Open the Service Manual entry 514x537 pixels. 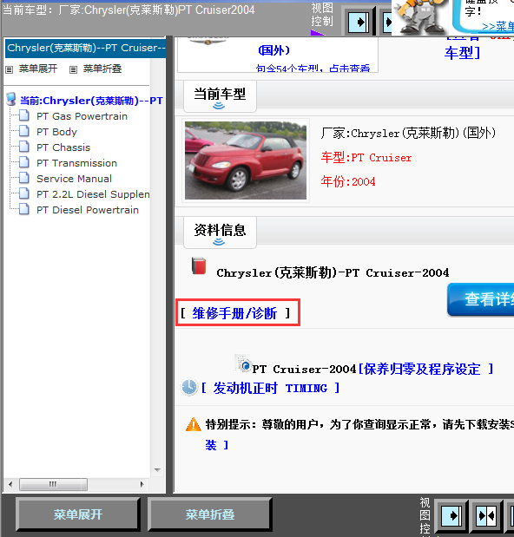coord(74,179)
